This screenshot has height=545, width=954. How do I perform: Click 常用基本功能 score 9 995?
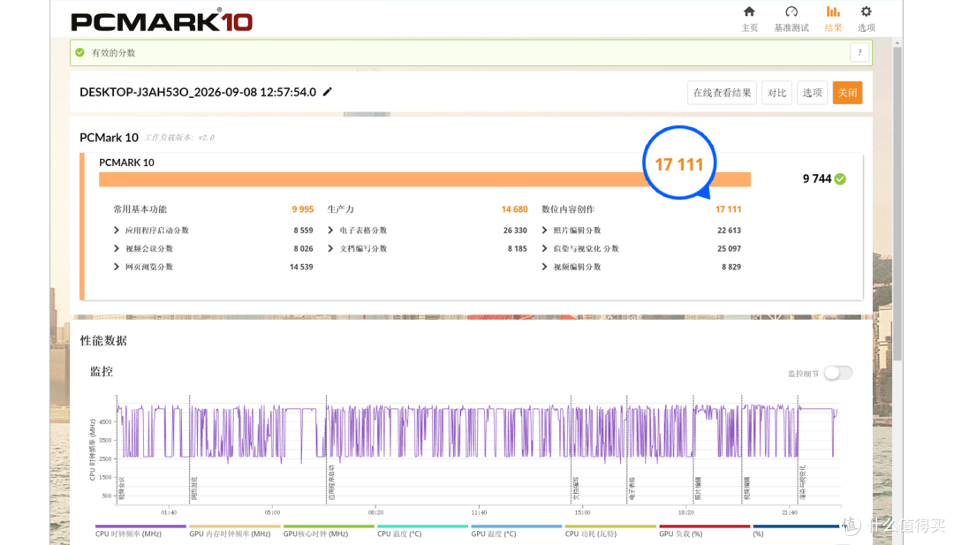302,209
